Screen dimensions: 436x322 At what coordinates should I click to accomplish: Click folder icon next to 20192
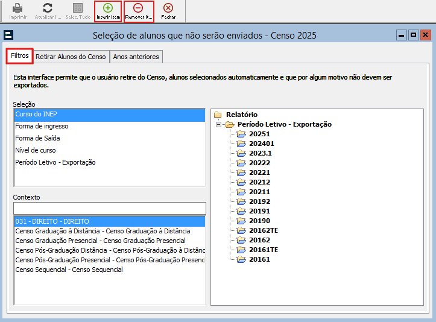[x=241, y=201]
